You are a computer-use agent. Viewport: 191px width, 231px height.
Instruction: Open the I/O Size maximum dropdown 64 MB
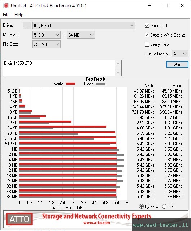click(x=81, y=35)
